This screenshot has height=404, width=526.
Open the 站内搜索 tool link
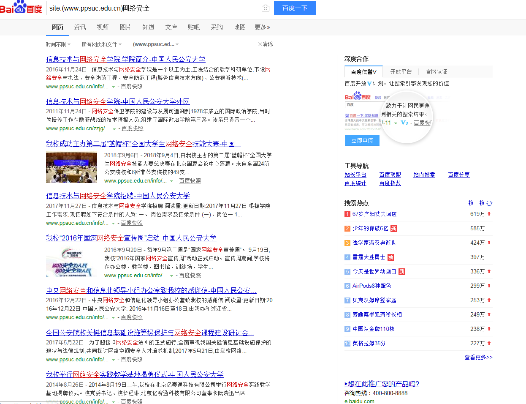424,175
